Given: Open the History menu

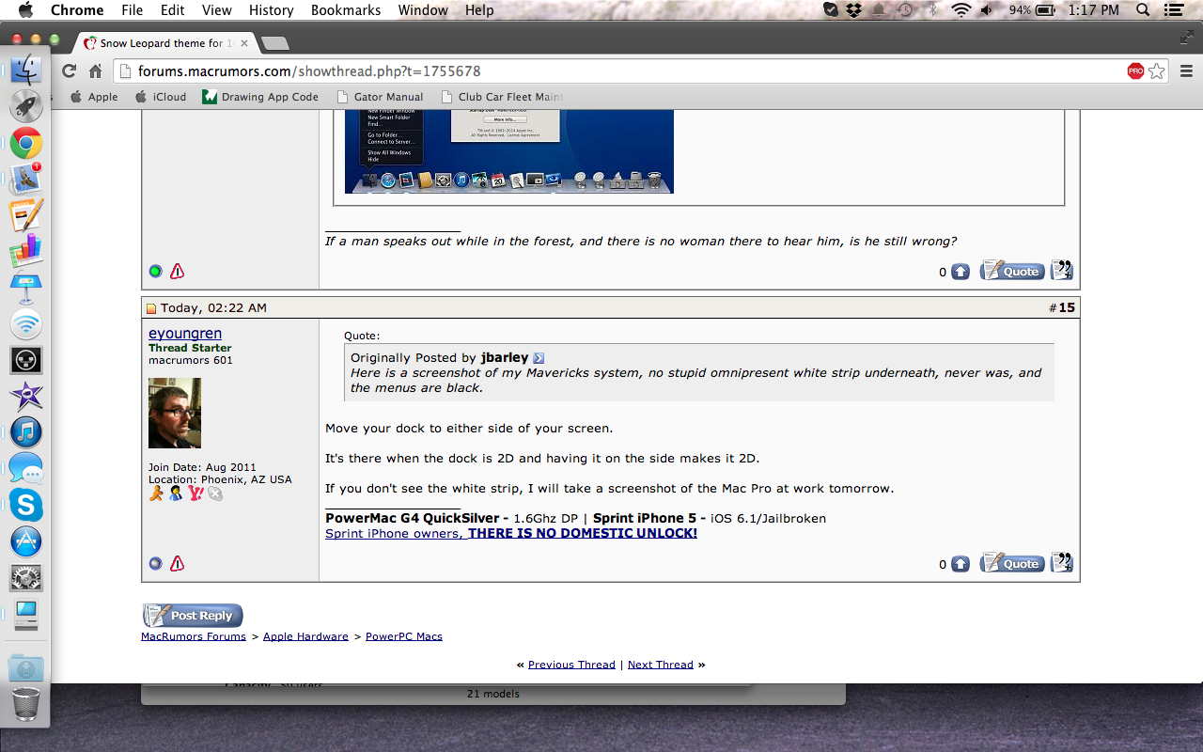Looking at the screenshot, I should (272, 10).
